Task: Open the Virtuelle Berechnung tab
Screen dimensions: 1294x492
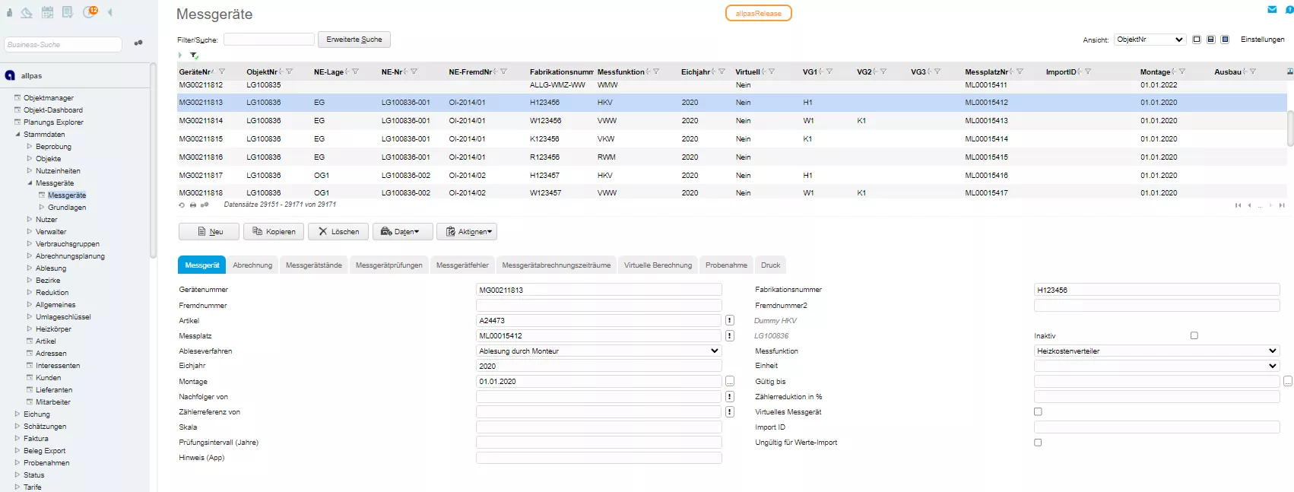Action: click(658, 265)
